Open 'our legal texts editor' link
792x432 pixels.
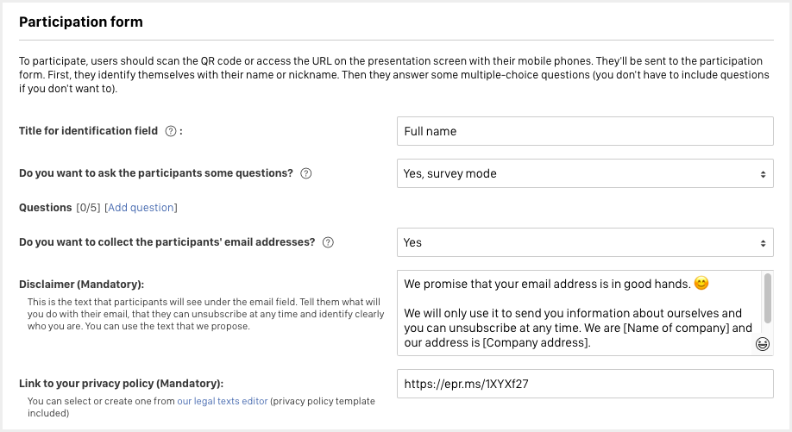pos(223,401)
